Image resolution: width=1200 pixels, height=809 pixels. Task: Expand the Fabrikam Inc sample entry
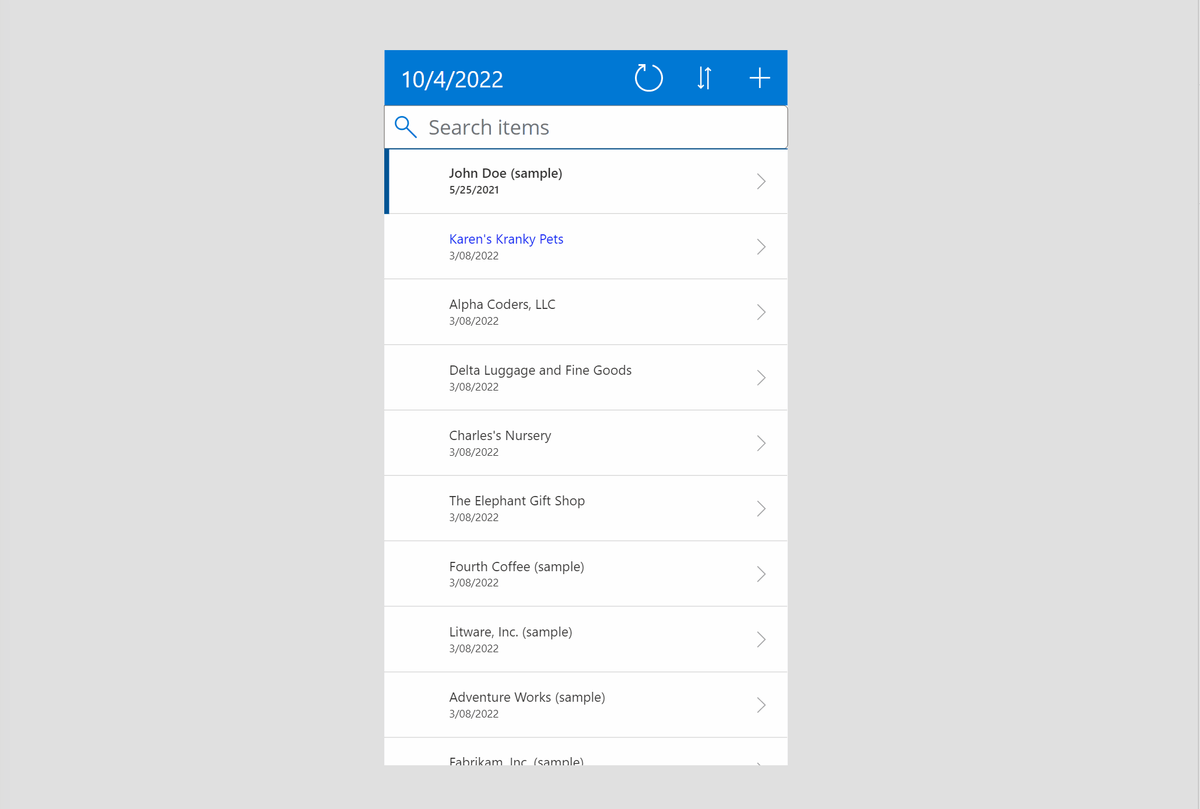point(761,760)
